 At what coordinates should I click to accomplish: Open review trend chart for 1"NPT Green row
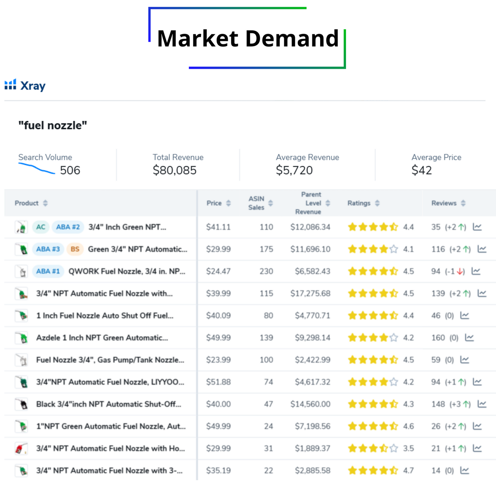(x=477, y=426)
